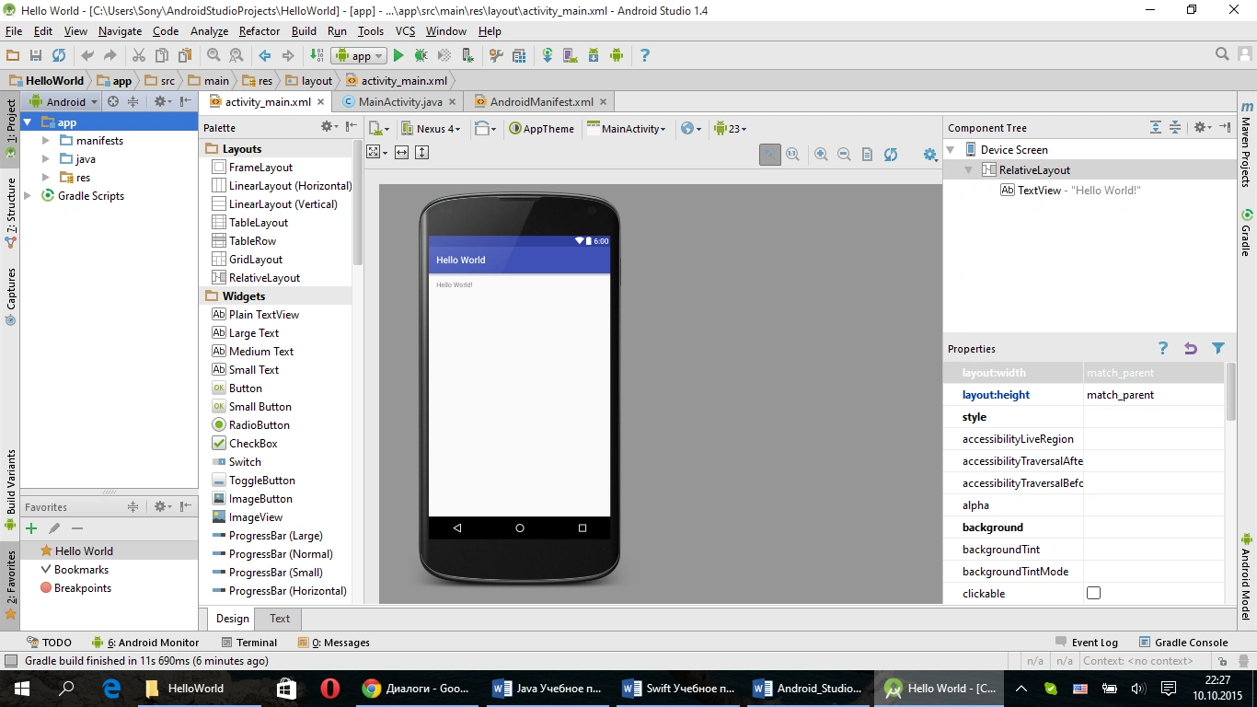1257x707 pixels.
Task: Open the API level 23 dropdown
Action: pos(731,129)
